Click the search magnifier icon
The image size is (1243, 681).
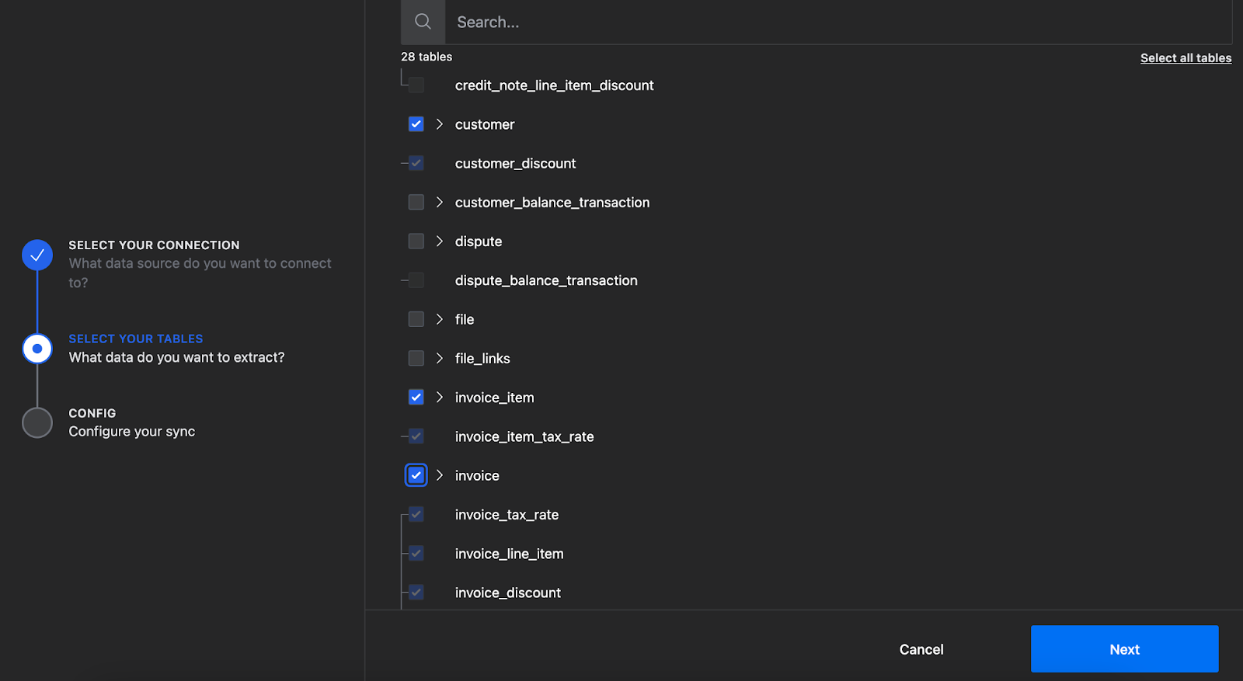point(423,22)
